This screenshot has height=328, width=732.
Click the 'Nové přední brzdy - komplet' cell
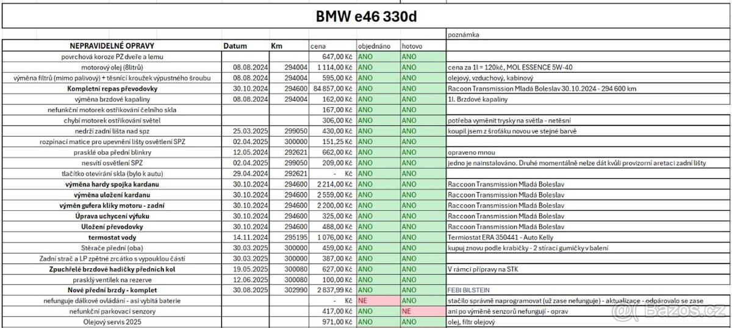112,290
